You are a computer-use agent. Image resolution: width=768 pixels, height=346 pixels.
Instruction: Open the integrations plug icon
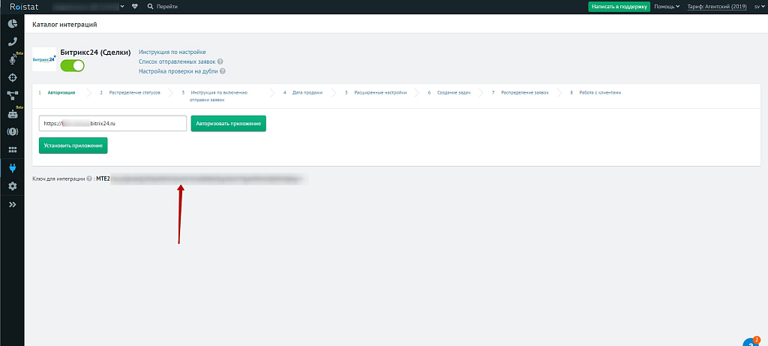pos(12,168)
